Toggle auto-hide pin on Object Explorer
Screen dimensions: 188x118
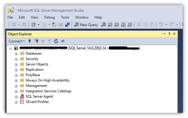pyautogui.click(x=169, y=34)
